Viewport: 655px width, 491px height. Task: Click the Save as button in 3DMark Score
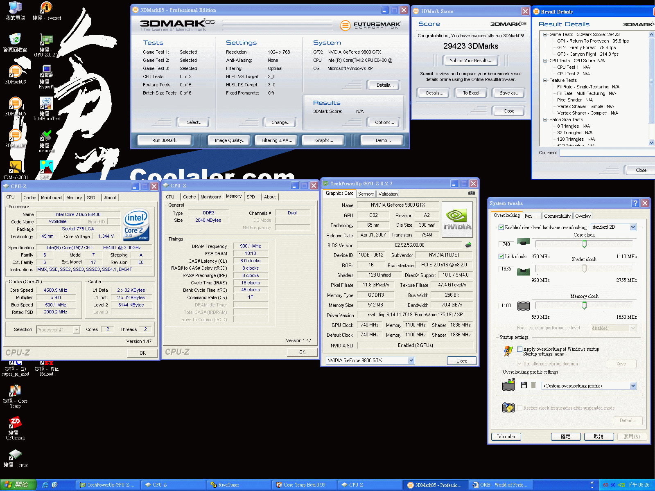[509, 93]
